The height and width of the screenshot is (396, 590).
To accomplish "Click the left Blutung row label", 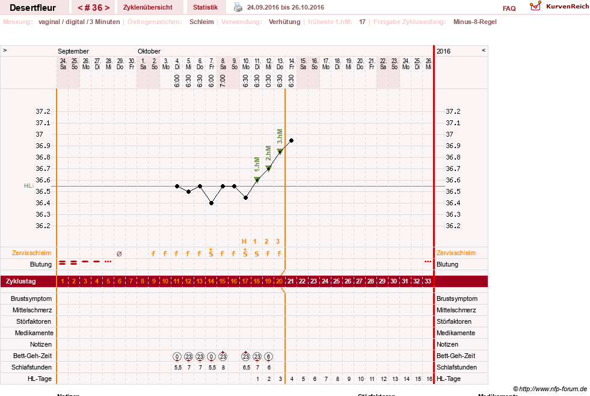I will click(41, 264).
